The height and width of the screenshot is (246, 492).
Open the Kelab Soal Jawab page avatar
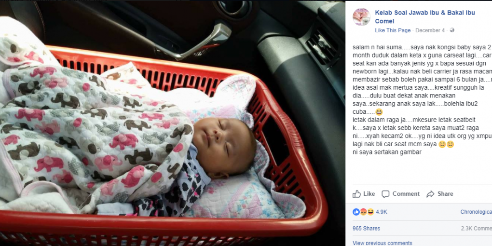[361, 17]
